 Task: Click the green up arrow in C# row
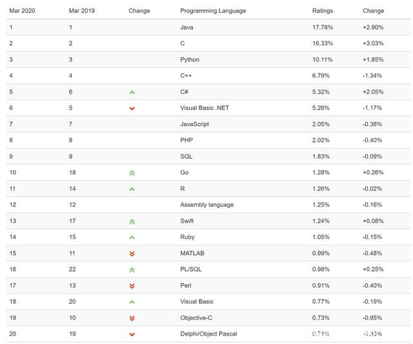tap(132, 92)
